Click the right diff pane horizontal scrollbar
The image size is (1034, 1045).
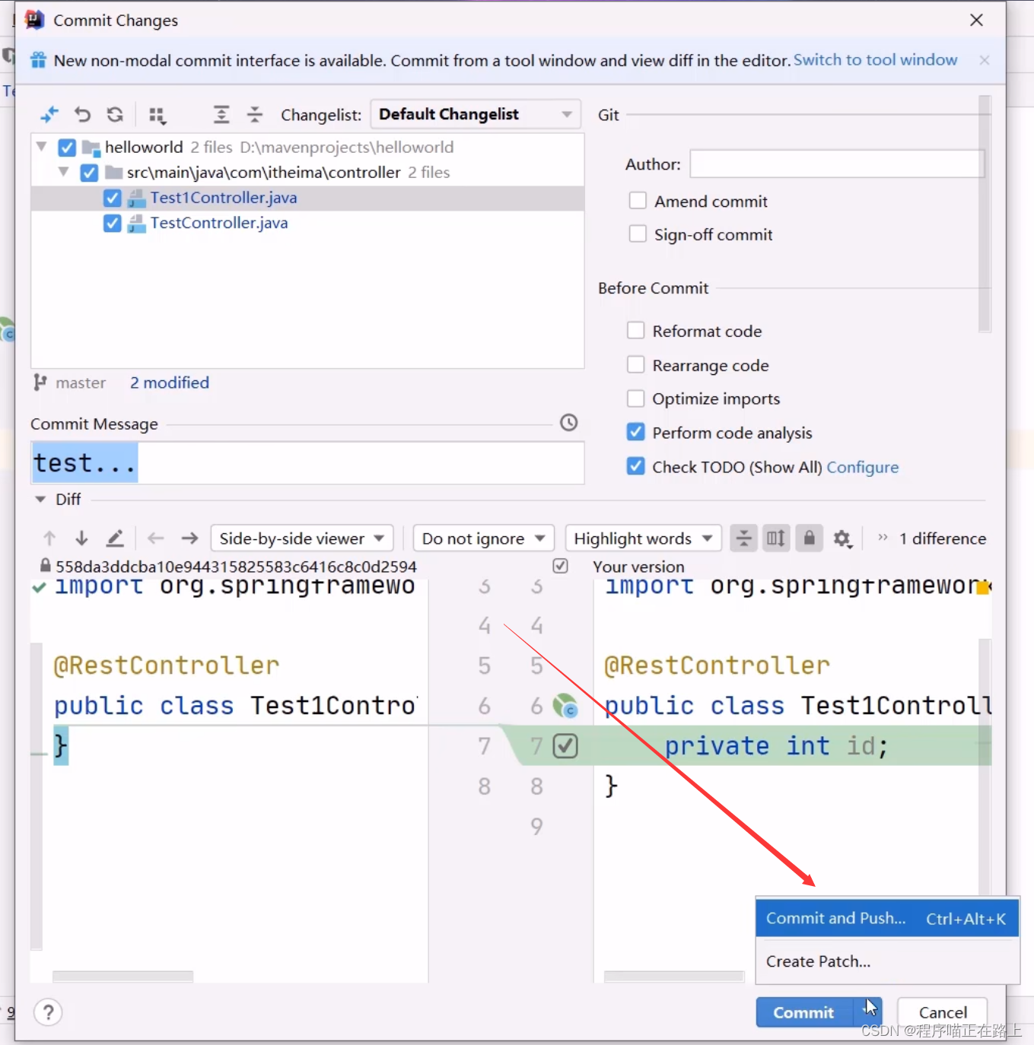673,977
